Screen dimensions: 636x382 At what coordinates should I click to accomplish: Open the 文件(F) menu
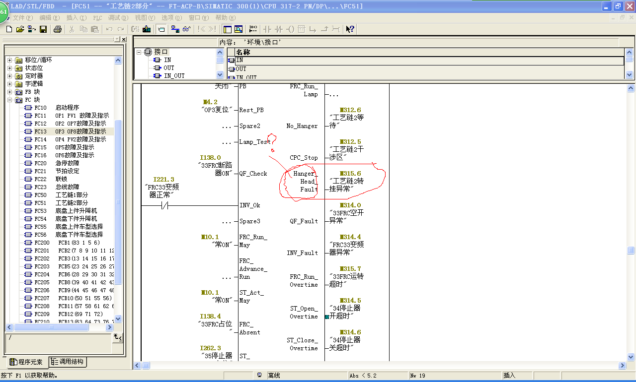23,17
